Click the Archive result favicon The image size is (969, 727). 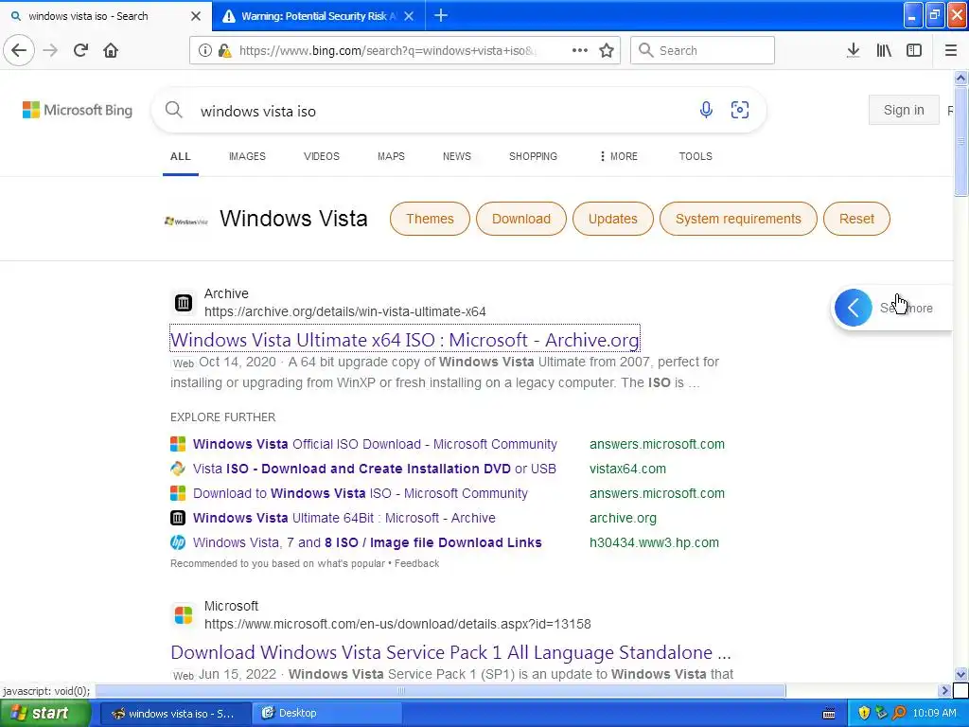(x=183, y=303)
